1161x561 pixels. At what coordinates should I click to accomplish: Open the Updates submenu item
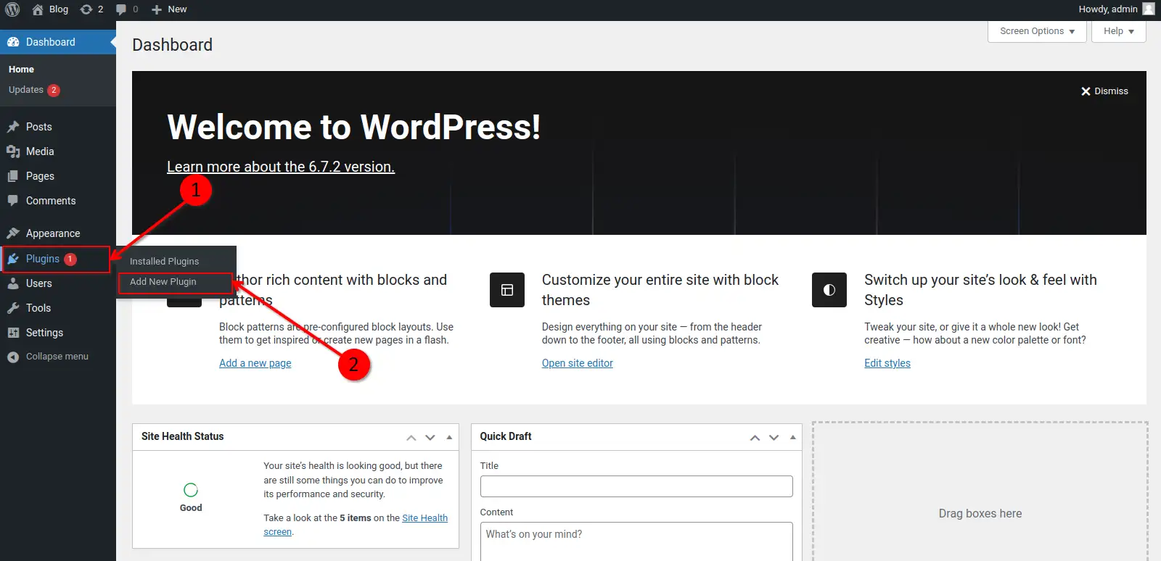(34, 90)
